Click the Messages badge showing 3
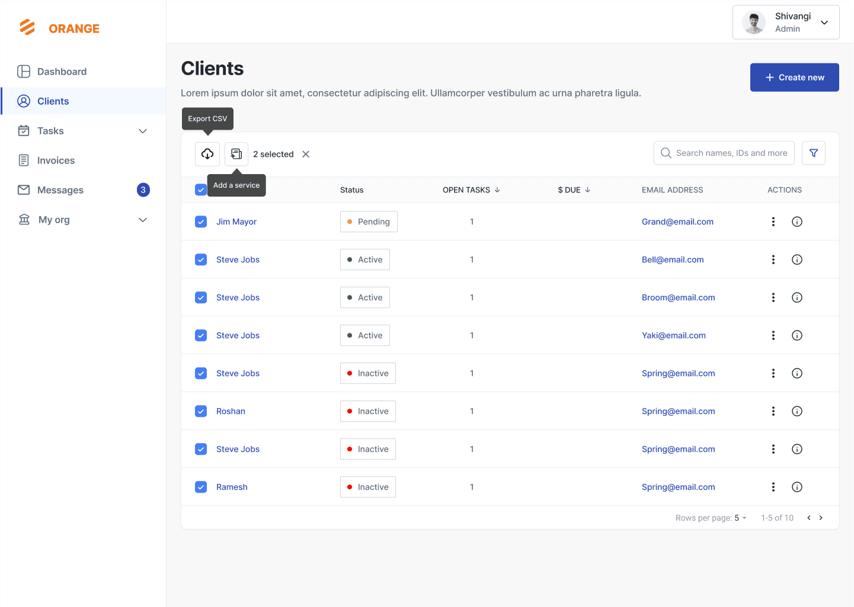Screen dimensions: 854x607 [143, 190]
